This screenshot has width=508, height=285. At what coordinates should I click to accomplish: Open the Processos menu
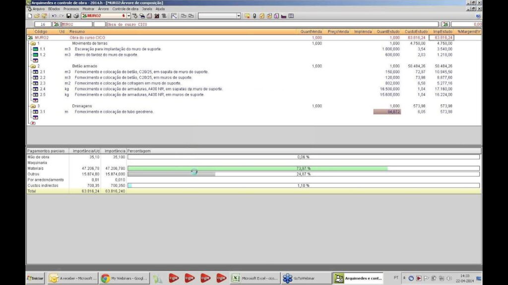pyautogui.click(x=70, y=9)
